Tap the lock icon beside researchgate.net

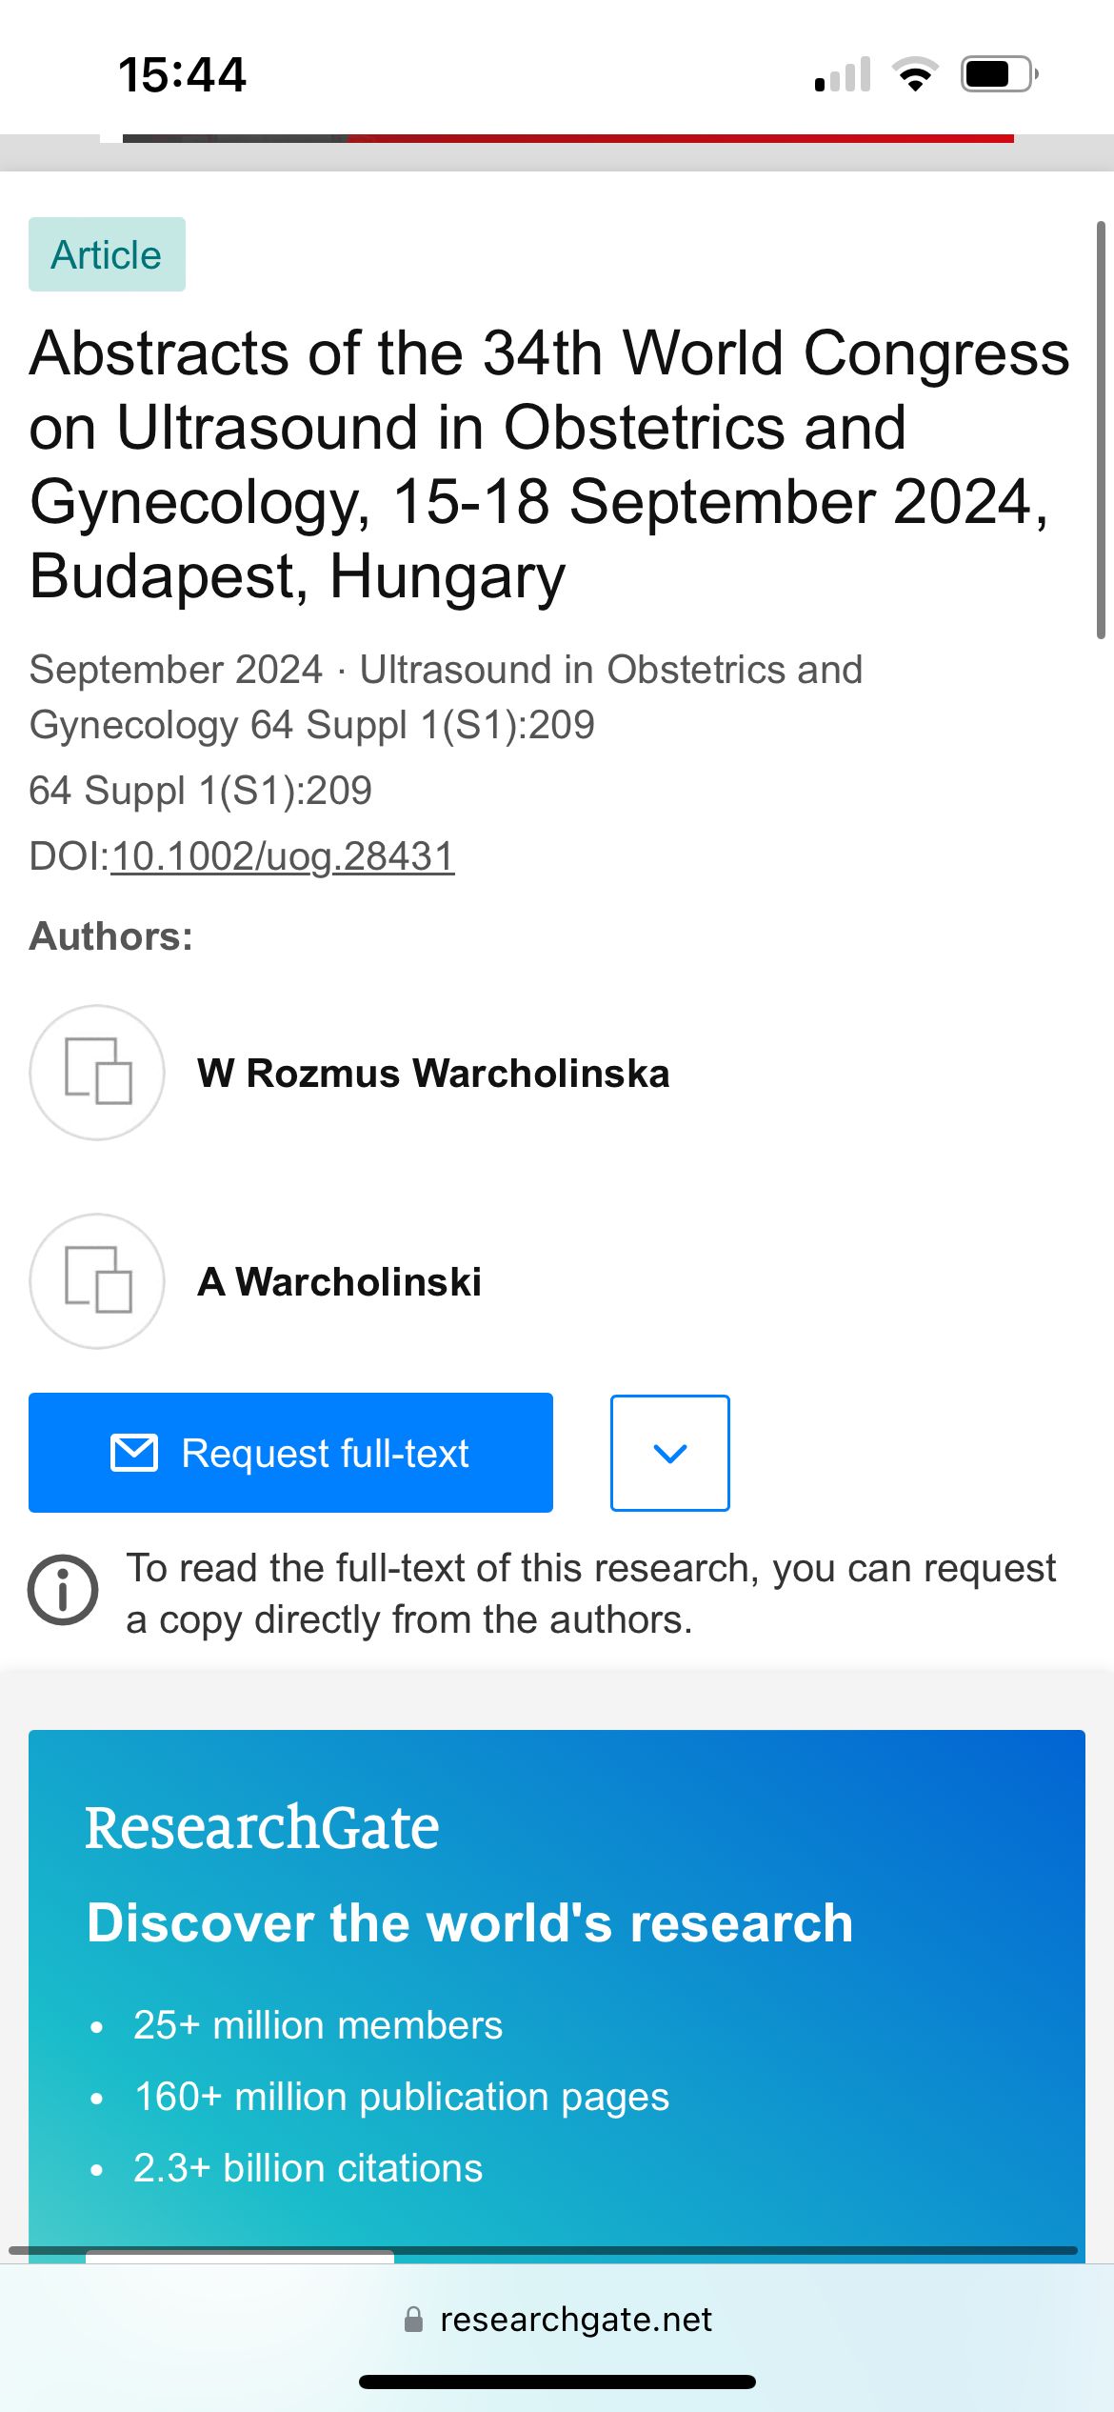click(x=413, y=2319)
